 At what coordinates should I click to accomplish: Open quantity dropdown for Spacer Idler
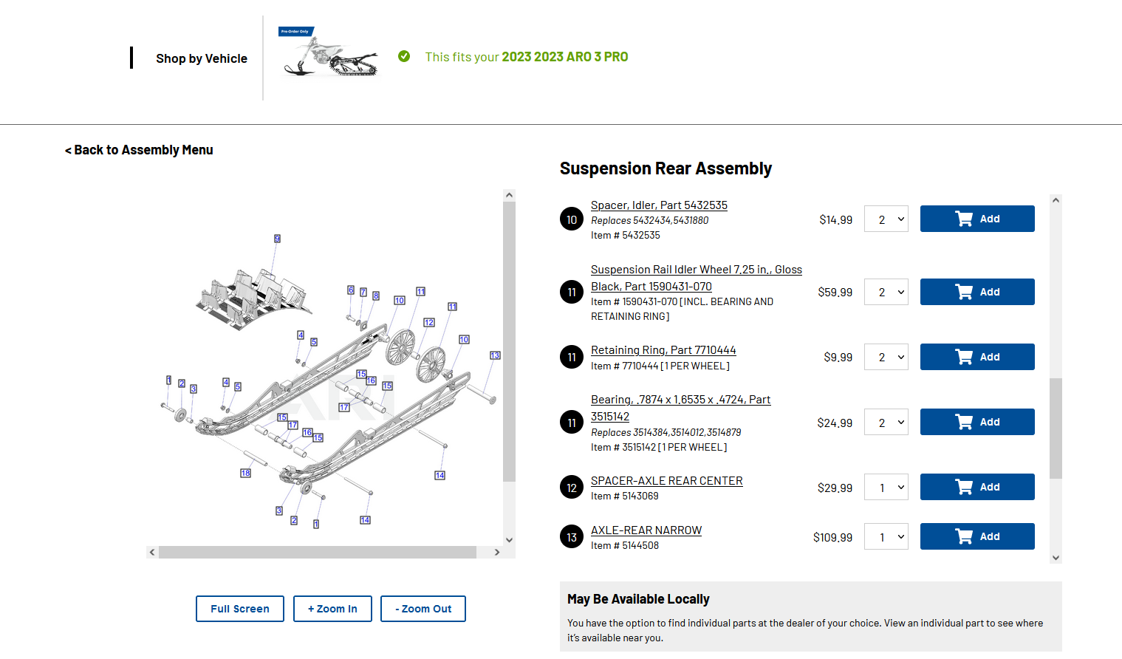coord(886,219)
